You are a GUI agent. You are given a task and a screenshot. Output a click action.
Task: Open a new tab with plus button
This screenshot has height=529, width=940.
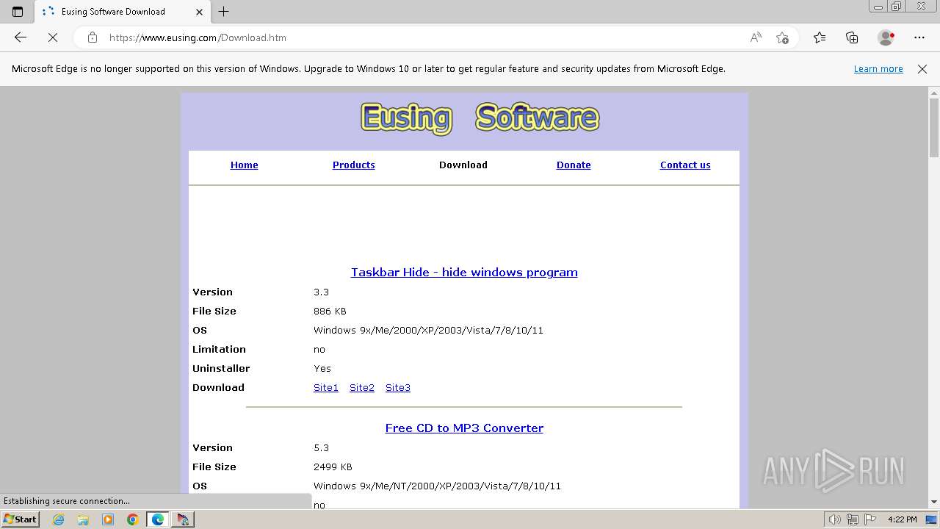(x=224, y=12)
